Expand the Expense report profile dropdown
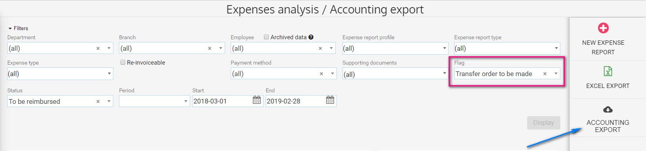Image resolution: width=646 pixels, height=151 pixels. pos(444,48)
